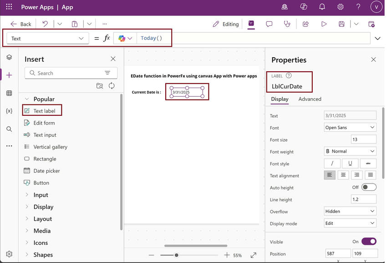Toggle strikethrough font style
This screenshot has height=263, width=387.
coord(368,164)
